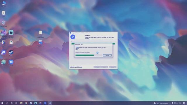Switch to the highlighted installer taskbar icon
Screen dimensions: 187x105
coord(50,103)
